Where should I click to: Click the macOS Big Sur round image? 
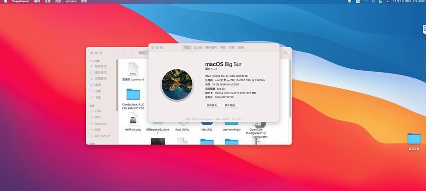177,84
